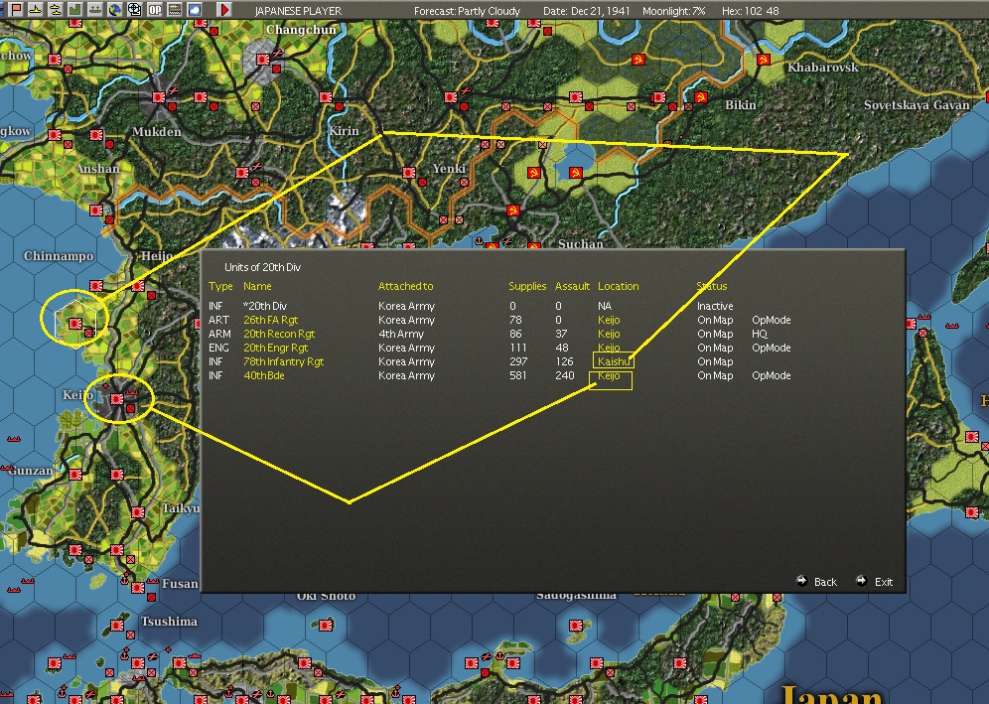Select the 26th FA Rgt unit name
The image size is (989, 704).
click(271, 320)
